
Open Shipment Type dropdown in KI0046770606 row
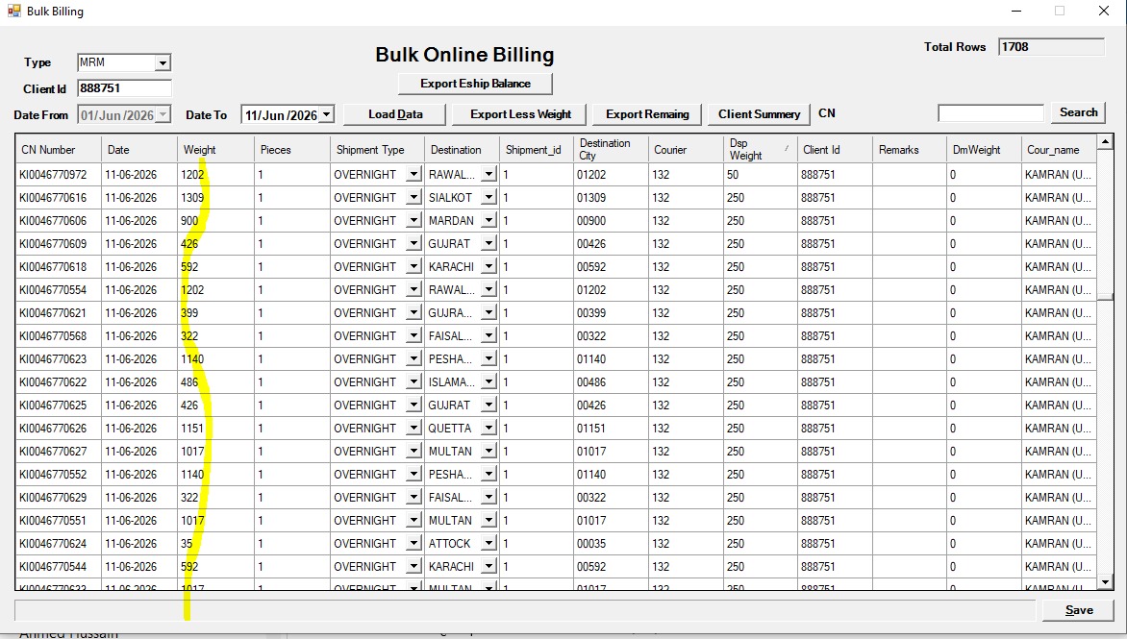point(413,220)
